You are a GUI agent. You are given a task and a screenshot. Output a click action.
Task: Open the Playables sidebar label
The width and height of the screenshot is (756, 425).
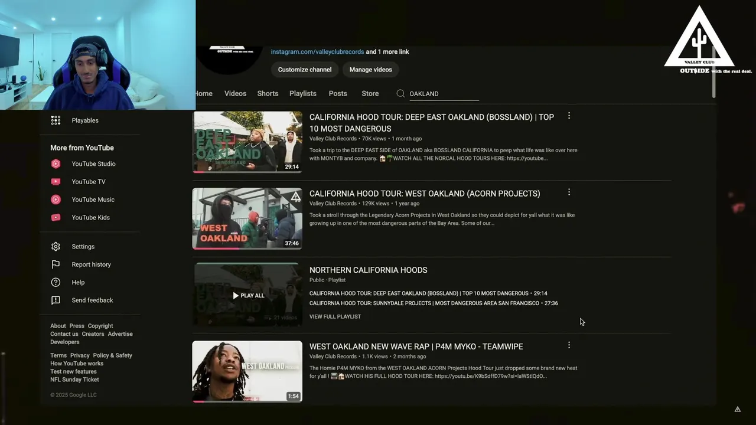click(85, 120)
